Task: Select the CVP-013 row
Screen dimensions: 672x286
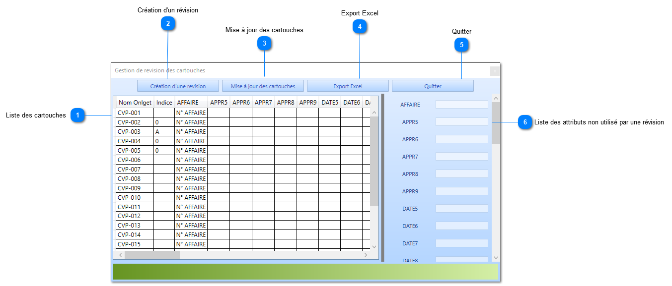Action: click(x=243, y=226)
